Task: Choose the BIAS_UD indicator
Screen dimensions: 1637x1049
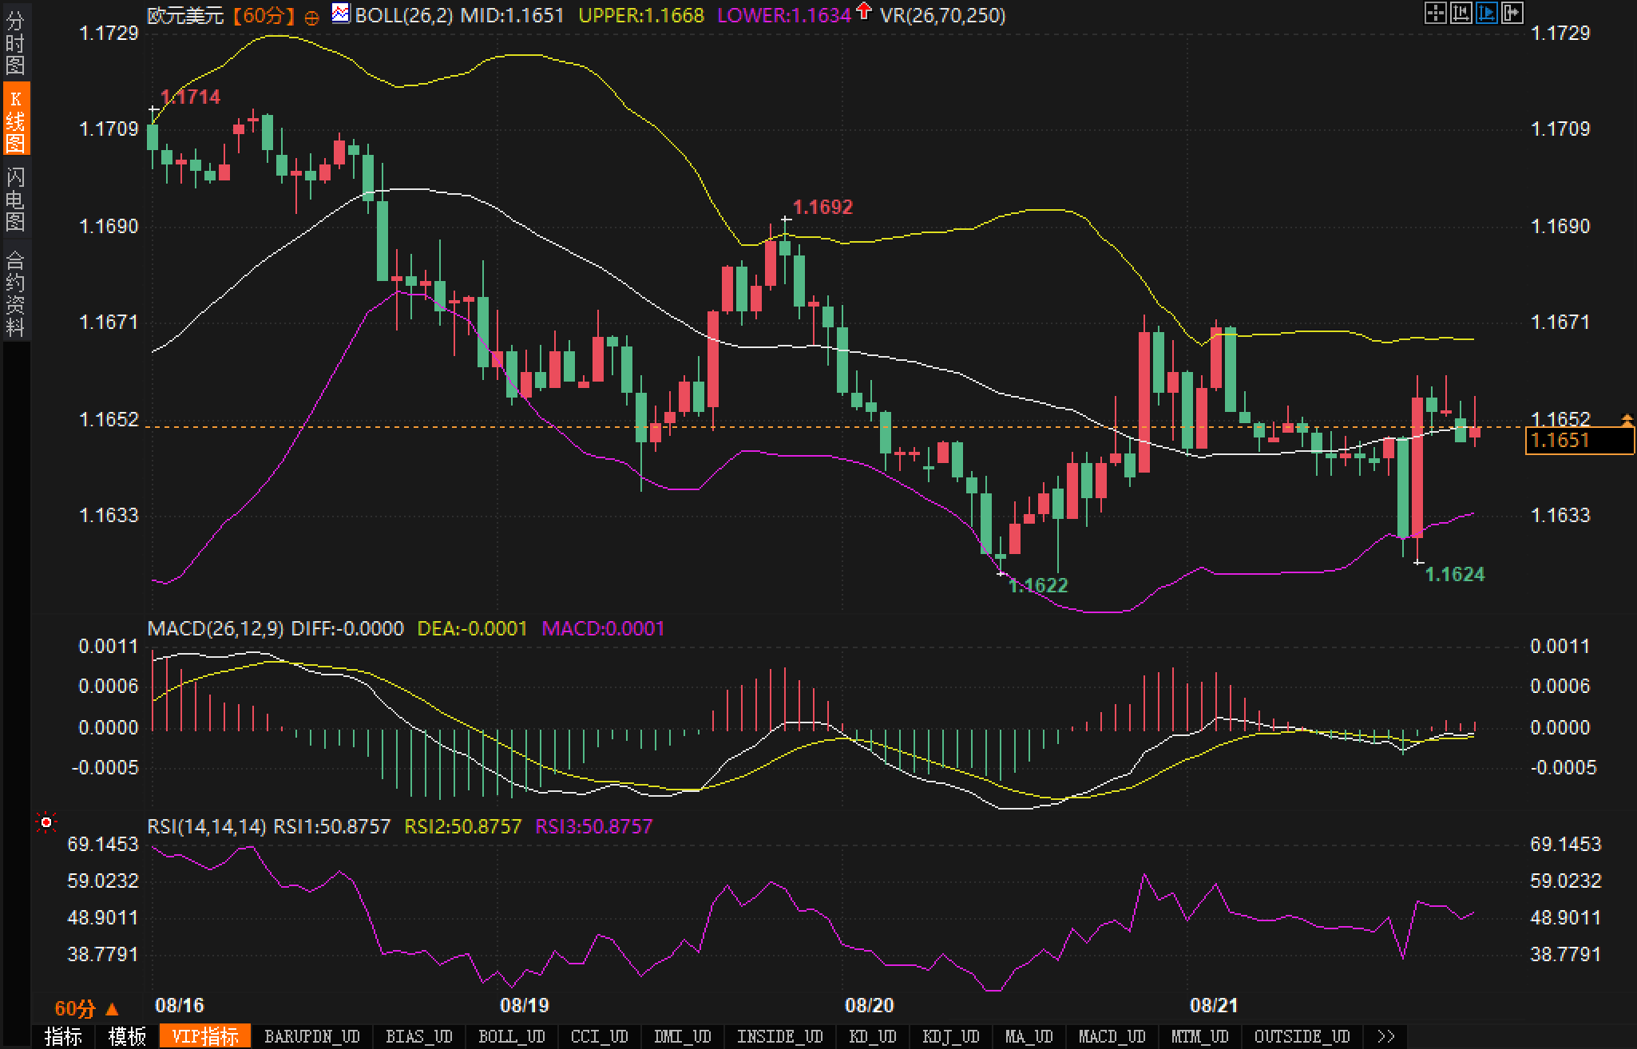Action: click(x=419, y=1036)
